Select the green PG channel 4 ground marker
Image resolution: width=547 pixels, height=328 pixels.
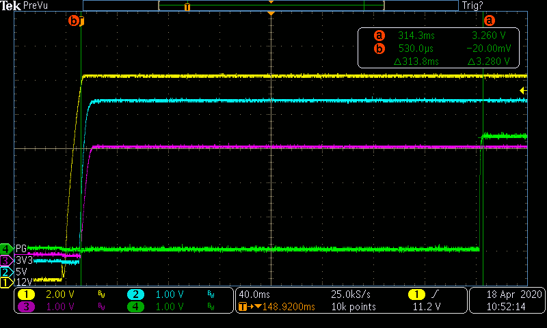point(7,248)
